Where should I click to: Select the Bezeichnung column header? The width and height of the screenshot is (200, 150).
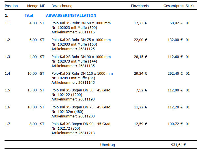tap(62, 6)
